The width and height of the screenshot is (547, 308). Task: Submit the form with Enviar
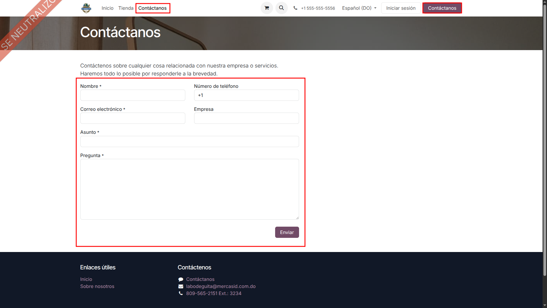point(287,232)
